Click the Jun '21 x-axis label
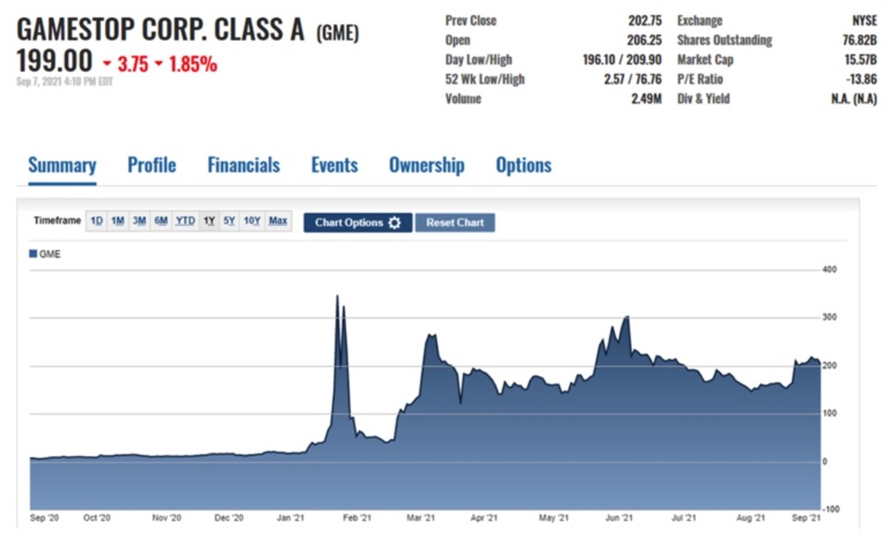This screenshot has width=889, height=536. point(619,518)
